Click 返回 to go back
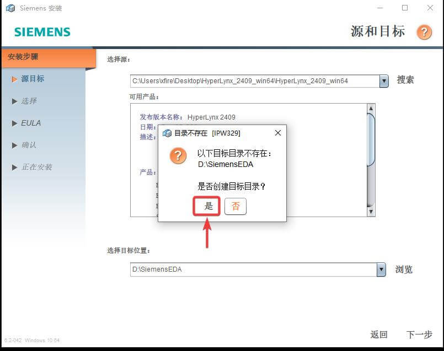The height and width of the screenshot is (351, 444). [378, 334]
